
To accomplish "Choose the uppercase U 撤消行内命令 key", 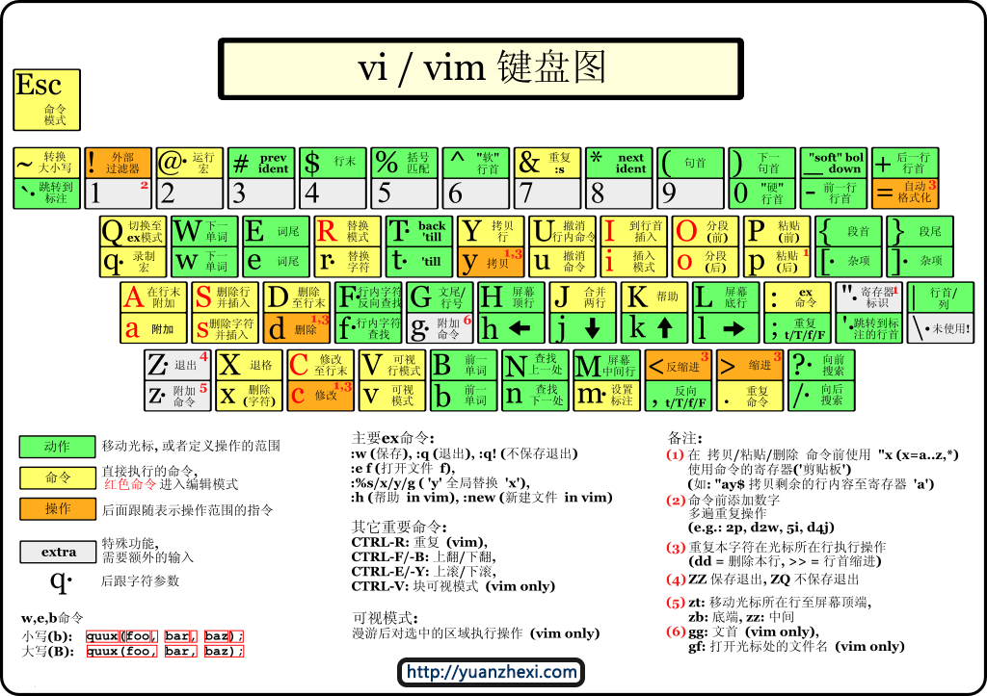I will [x=562, y=232].
